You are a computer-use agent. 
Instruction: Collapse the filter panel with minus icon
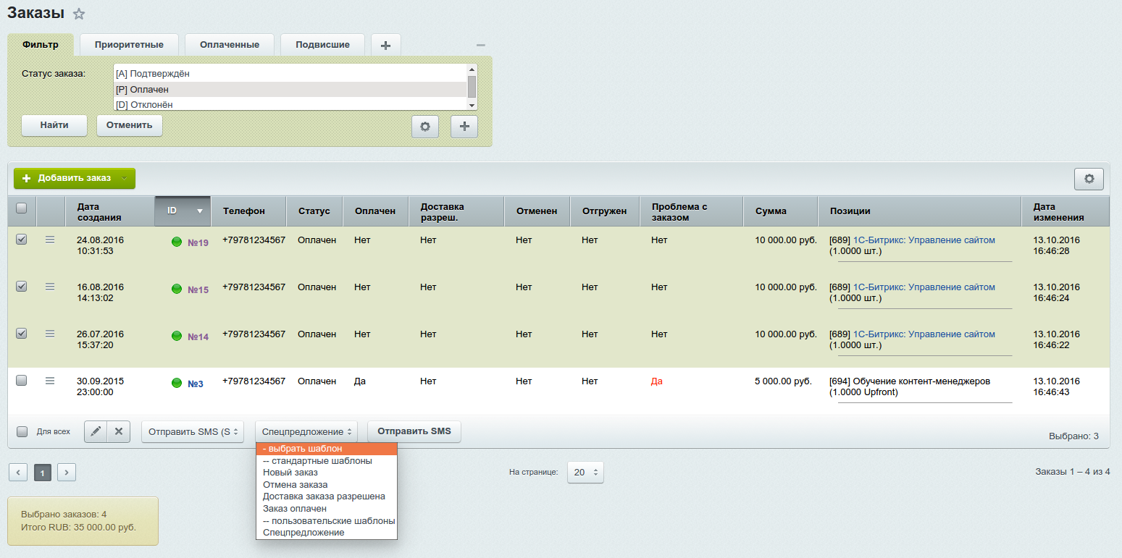click(480, 45)
